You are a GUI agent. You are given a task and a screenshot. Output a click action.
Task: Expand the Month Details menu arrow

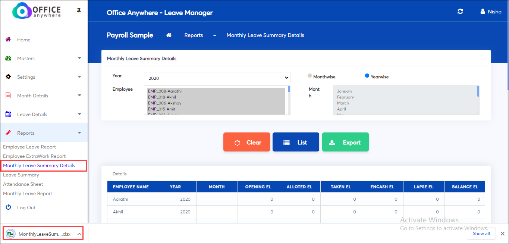[x=79, y=96]
